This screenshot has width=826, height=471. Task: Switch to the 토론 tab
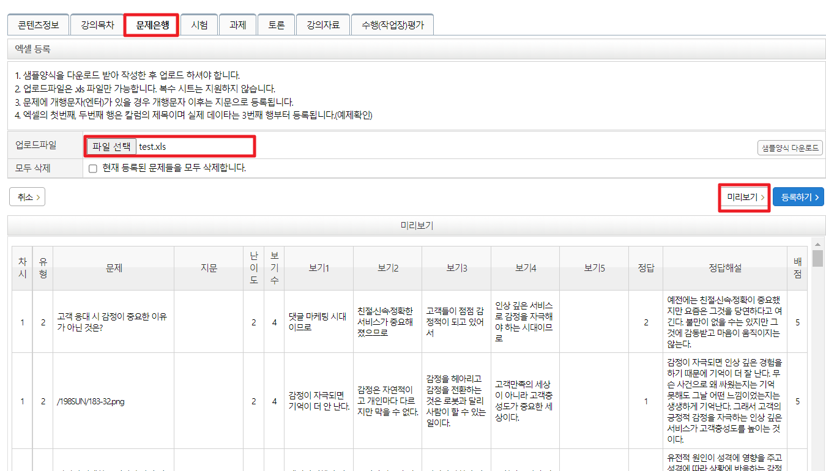tap(276, 25)
